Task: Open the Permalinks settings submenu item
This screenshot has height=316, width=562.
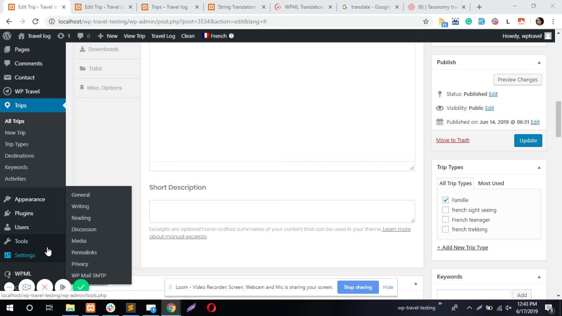Action: coord(84,252)
